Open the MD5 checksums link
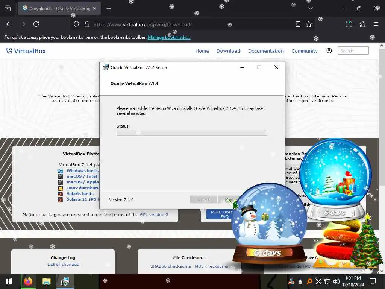Screen dimensions: 385x289 [x=211, y=266]
